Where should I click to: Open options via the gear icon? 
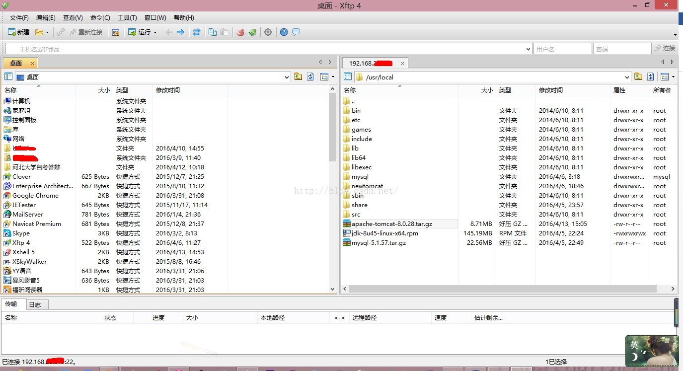click(x=268, y=32)
